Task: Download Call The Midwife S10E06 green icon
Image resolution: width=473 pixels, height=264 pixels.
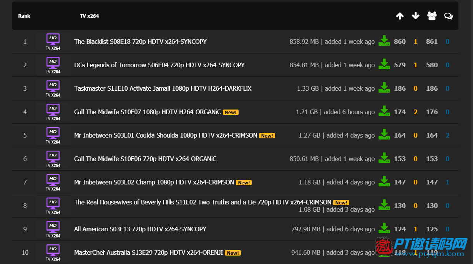Action: click(384, 158)
